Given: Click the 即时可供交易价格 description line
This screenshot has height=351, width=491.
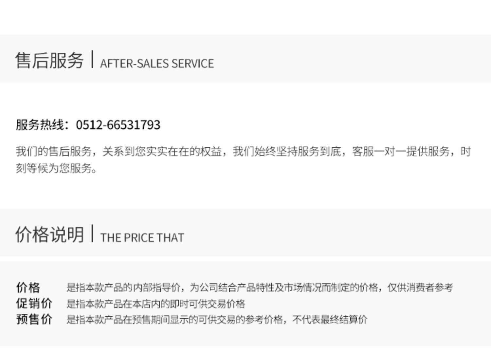Looking at the screenshot, I should pos(155,304).
